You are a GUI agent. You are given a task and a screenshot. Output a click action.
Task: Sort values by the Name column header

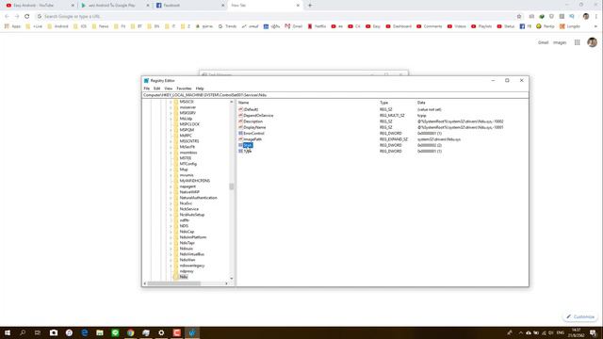243,103
